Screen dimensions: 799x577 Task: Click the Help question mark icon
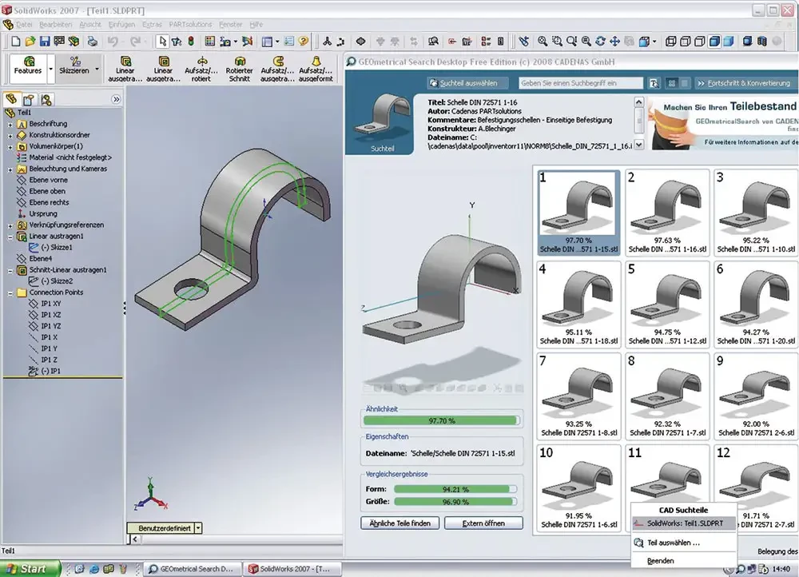(303, 42)
